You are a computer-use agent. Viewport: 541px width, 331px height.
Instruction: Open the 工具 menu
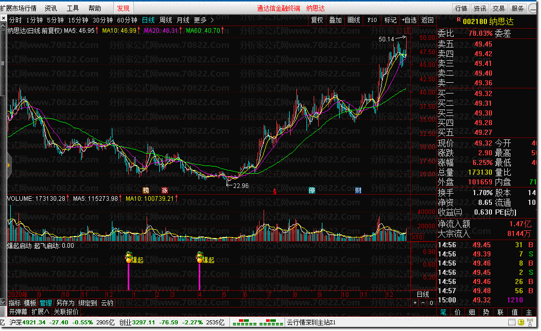click(x=73, y=8)
